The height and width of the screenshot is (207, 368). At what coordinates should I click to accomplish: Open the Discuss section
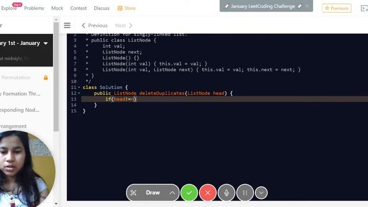click(102, 8)
